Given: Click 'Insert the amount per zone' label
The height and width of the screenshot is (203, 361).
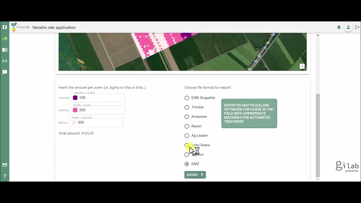Looking at the screenshot, I should tap(102, 87).
